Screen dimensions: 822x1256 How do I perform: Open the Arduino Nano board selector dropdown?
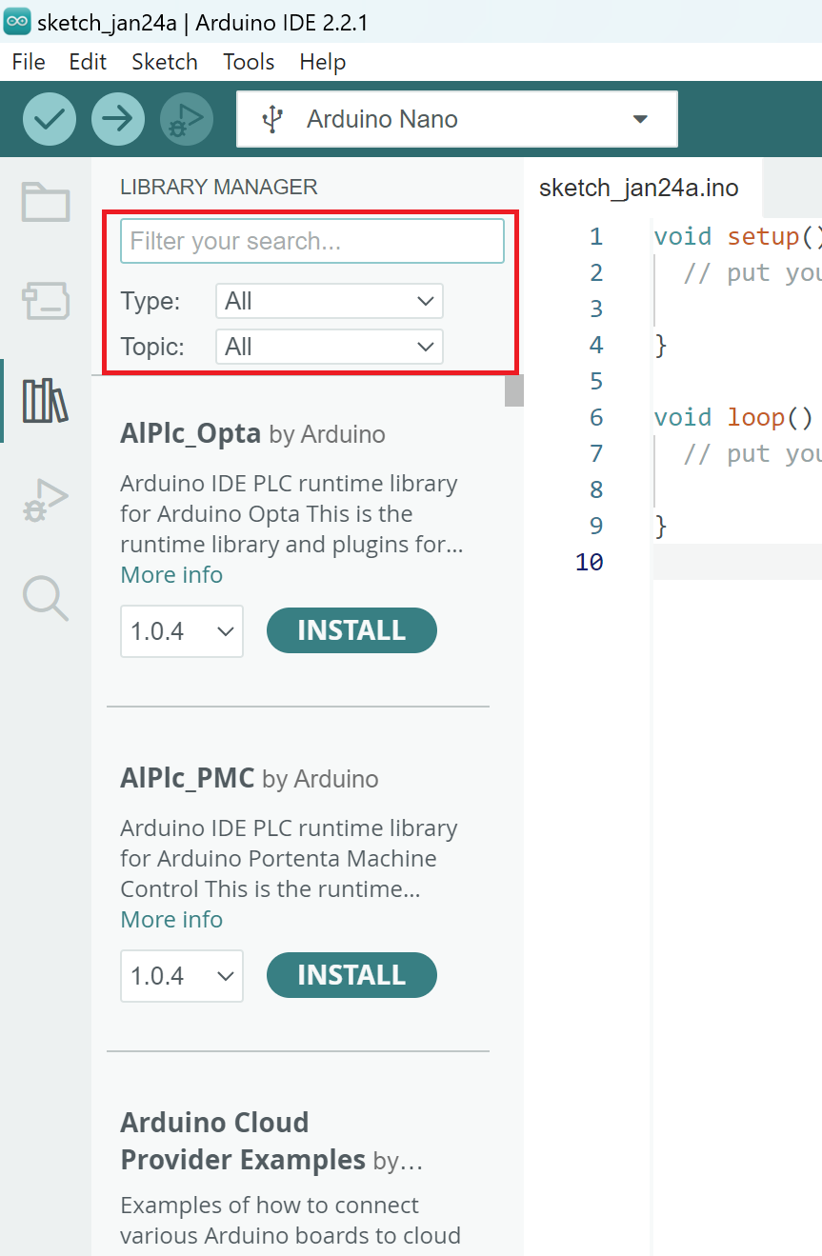pyautogui.click(x=457, y=119)
